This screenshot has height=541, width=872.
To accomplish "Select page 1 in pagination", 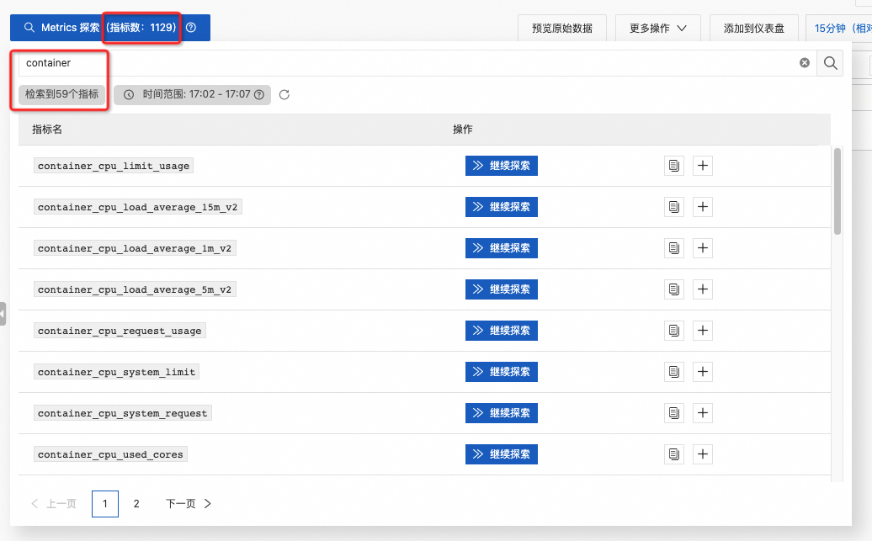I will tap(105, 504).
